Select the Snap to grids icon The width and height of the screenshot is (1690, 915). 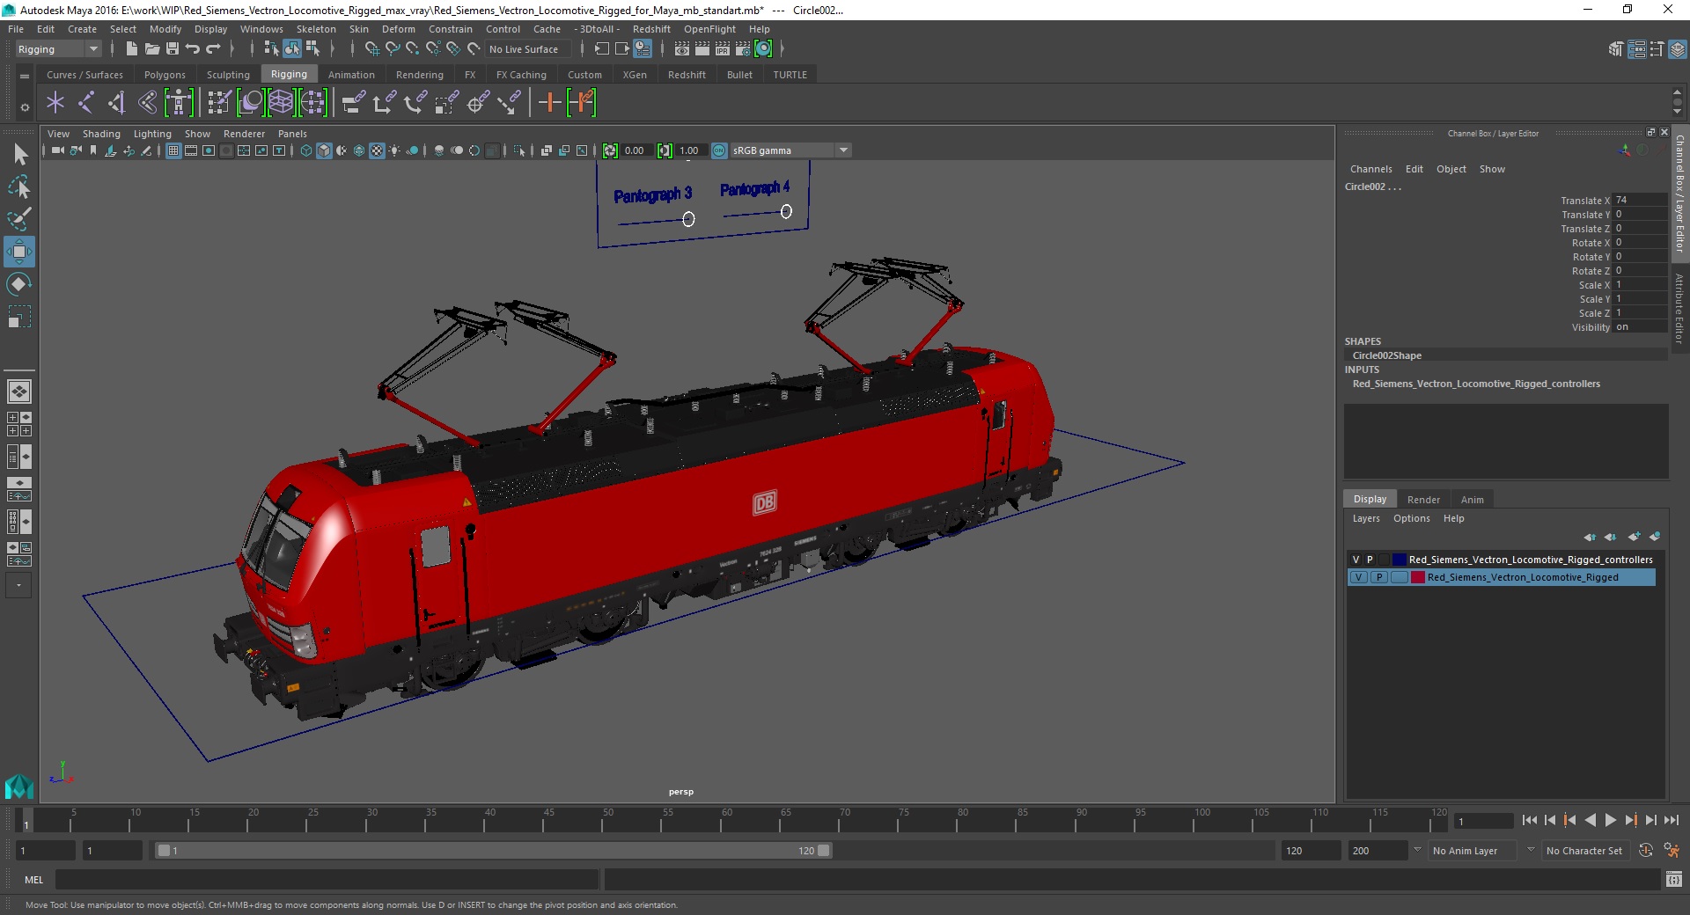(x=371, y=49)
